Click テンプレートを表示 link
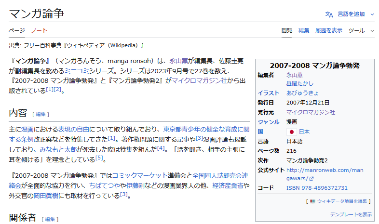Screen dimensions: 379x224 (351, 214)
